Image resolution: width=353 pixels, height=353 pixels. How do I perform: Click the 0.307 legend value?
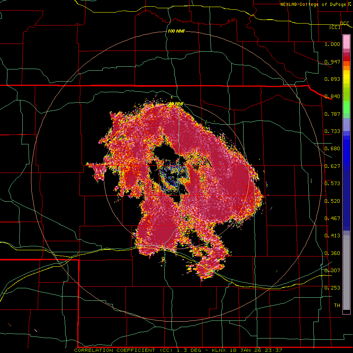[332, 271]
